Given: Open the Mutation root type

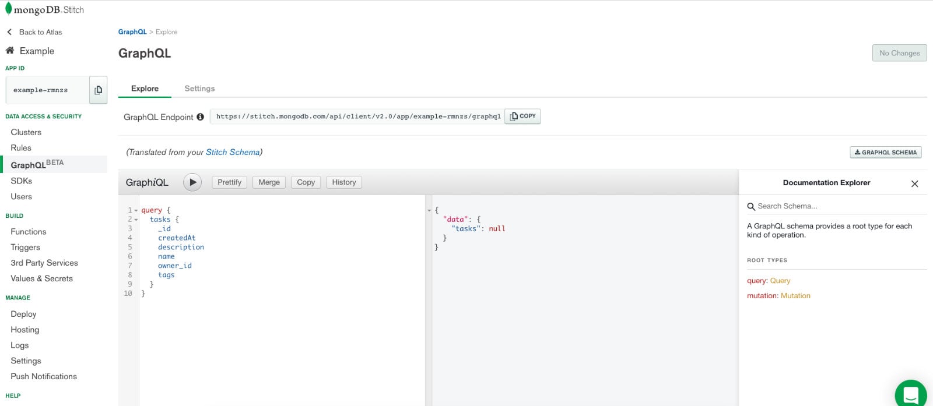Looking at the screenshot, I should pos(795,296).
